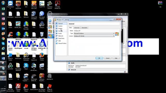Select Virtual User Generator desktop shortcut
This screenshot has width=166, height=93.
click(26, 57)
